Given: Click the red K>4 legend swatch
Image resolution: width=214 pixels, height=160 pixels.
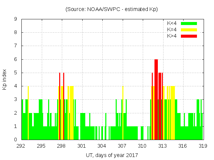Looking at the screenshot, I should tap(189, 36).
